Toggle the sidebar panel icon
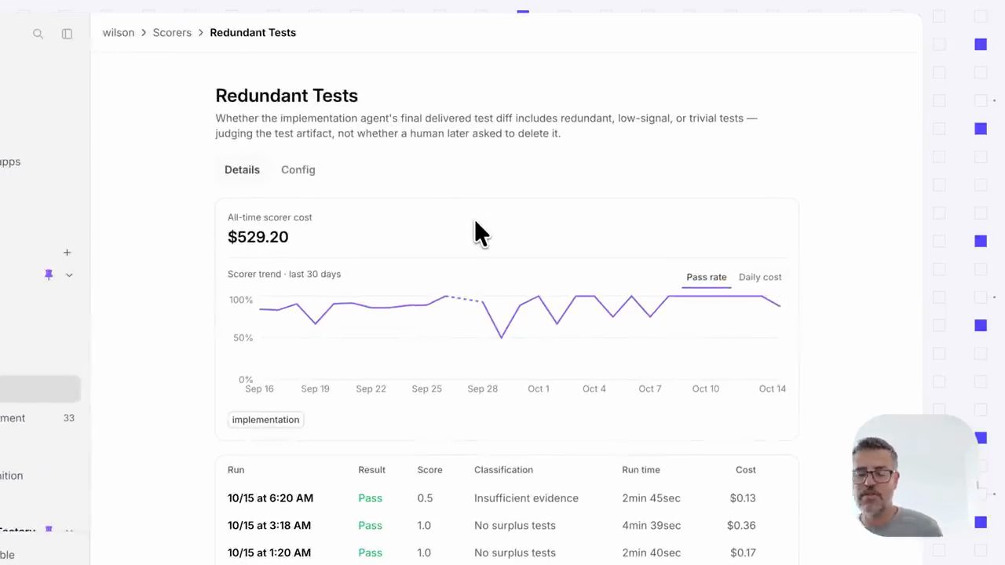Image resolution: width=1005 pixels, height=565 pixels. (67, 34)
